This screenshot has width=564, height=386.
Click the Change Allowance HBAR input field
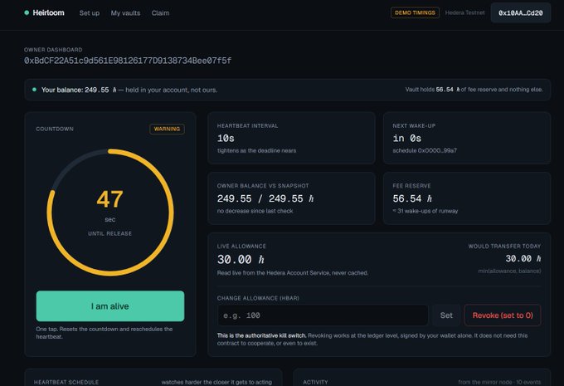point(323,315)
